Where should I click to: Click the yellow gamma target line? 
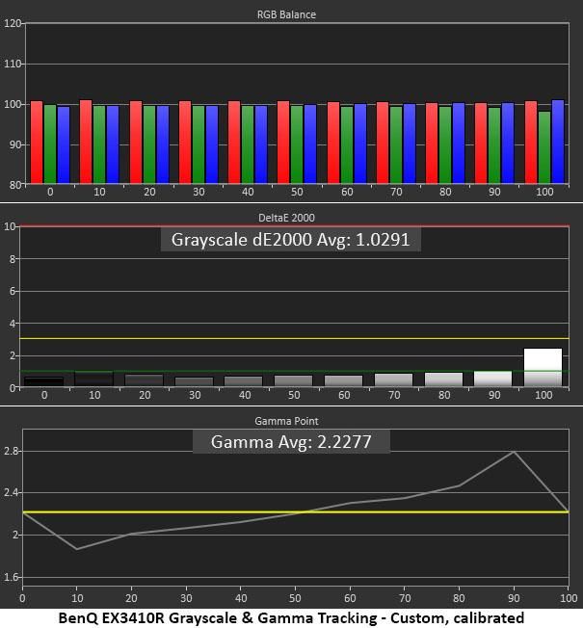[x=296, y=511]
